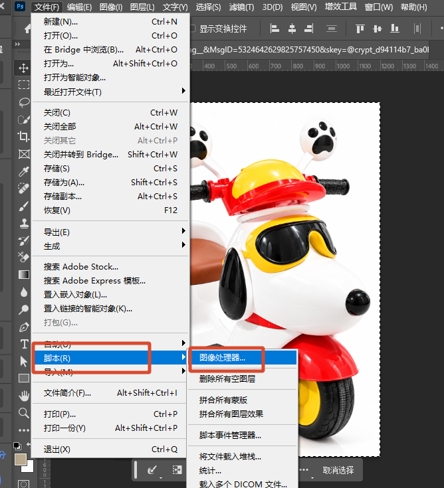Select the Gradient tool
The width and height of the screenshot is (444, 488).
pyautogui.click(x=24, y=274)
